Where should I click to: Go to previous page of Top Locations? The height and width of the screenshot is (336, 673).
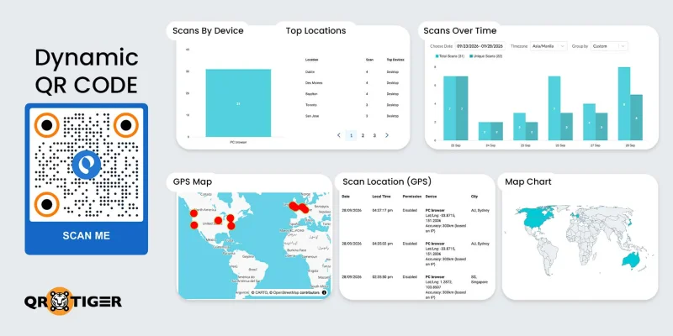pos(339,135)
